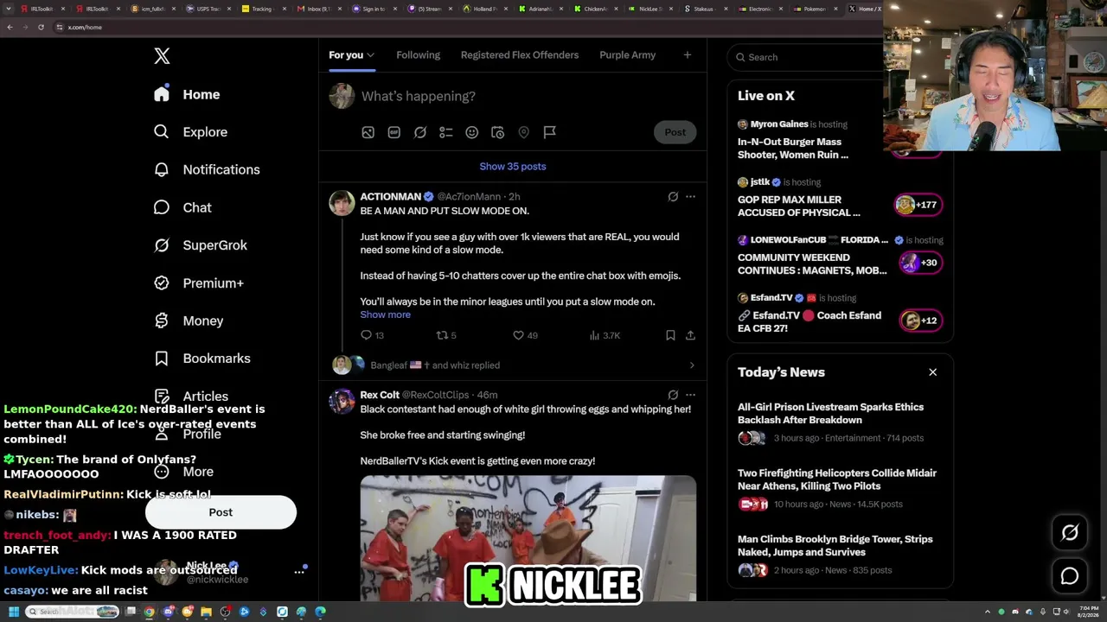Go to Home in the sidebar
The width and height of the screenshot is (1107, 622).
[x=188, y=94]
